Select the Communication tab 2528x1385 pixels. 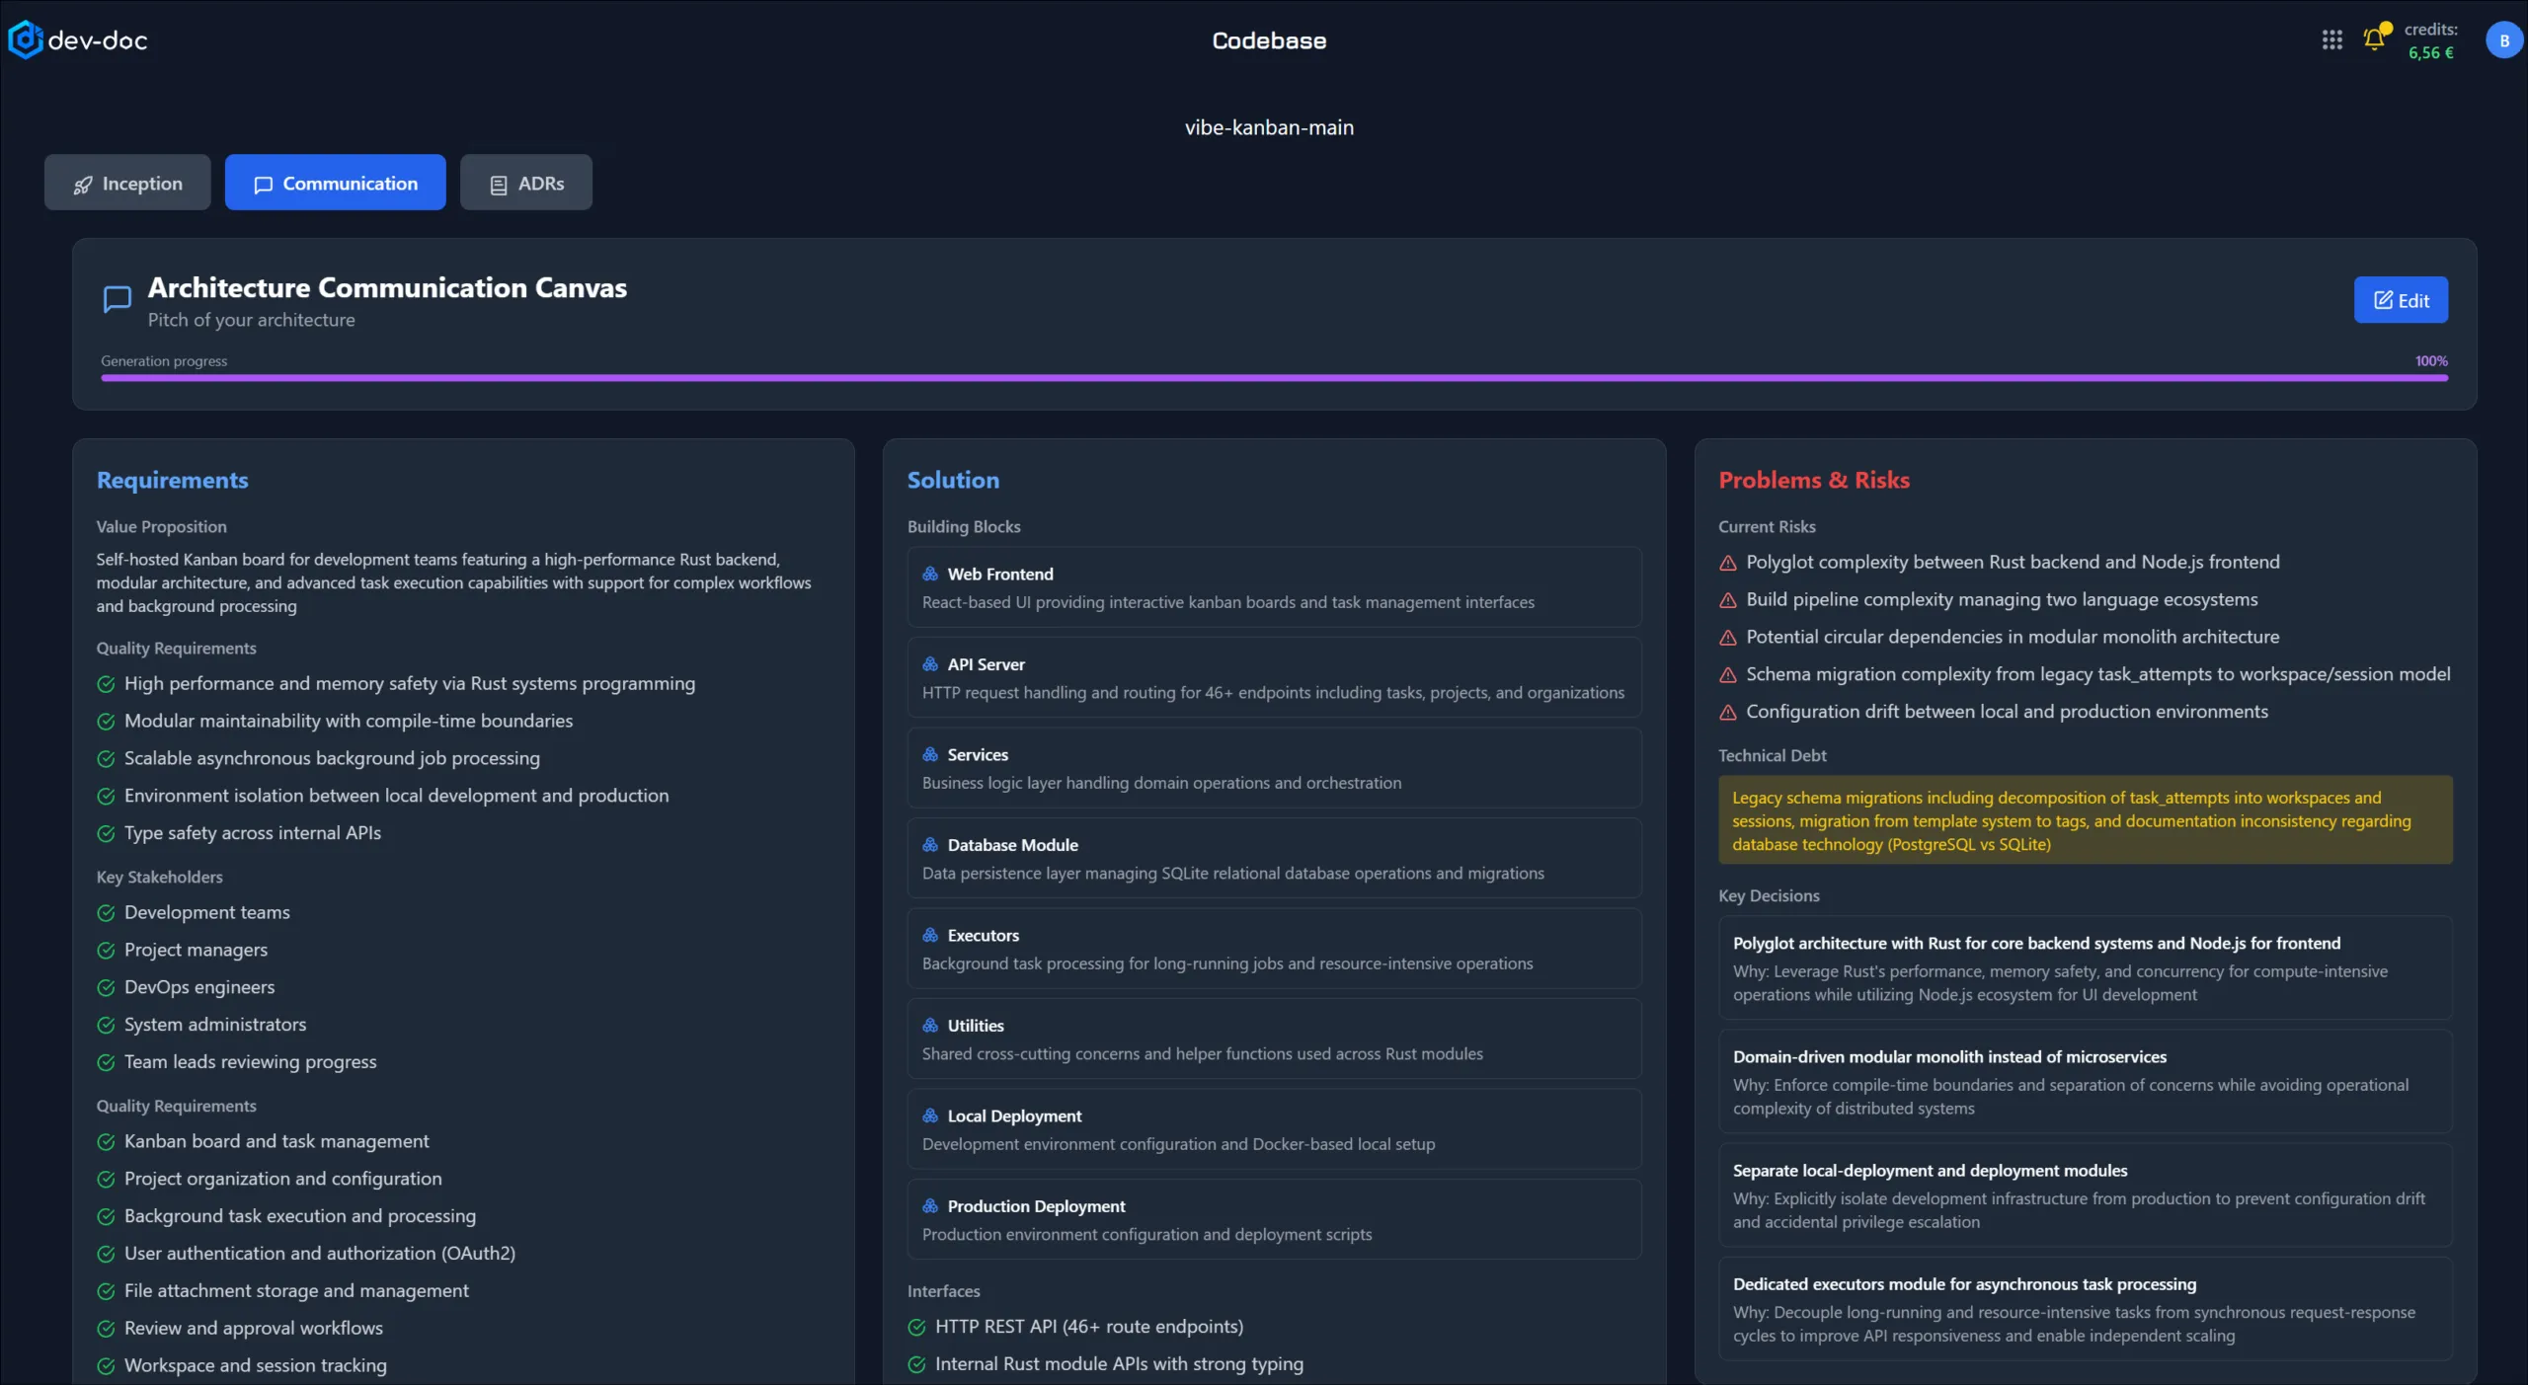coord(335,183)
